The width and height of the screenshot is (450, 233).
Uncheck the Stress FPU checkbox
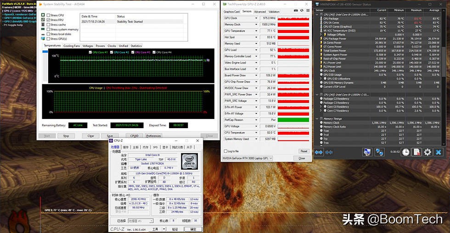pos(49,20)
